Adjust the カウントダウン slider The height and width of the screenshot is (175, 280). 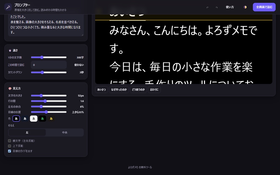coord(49,72)
